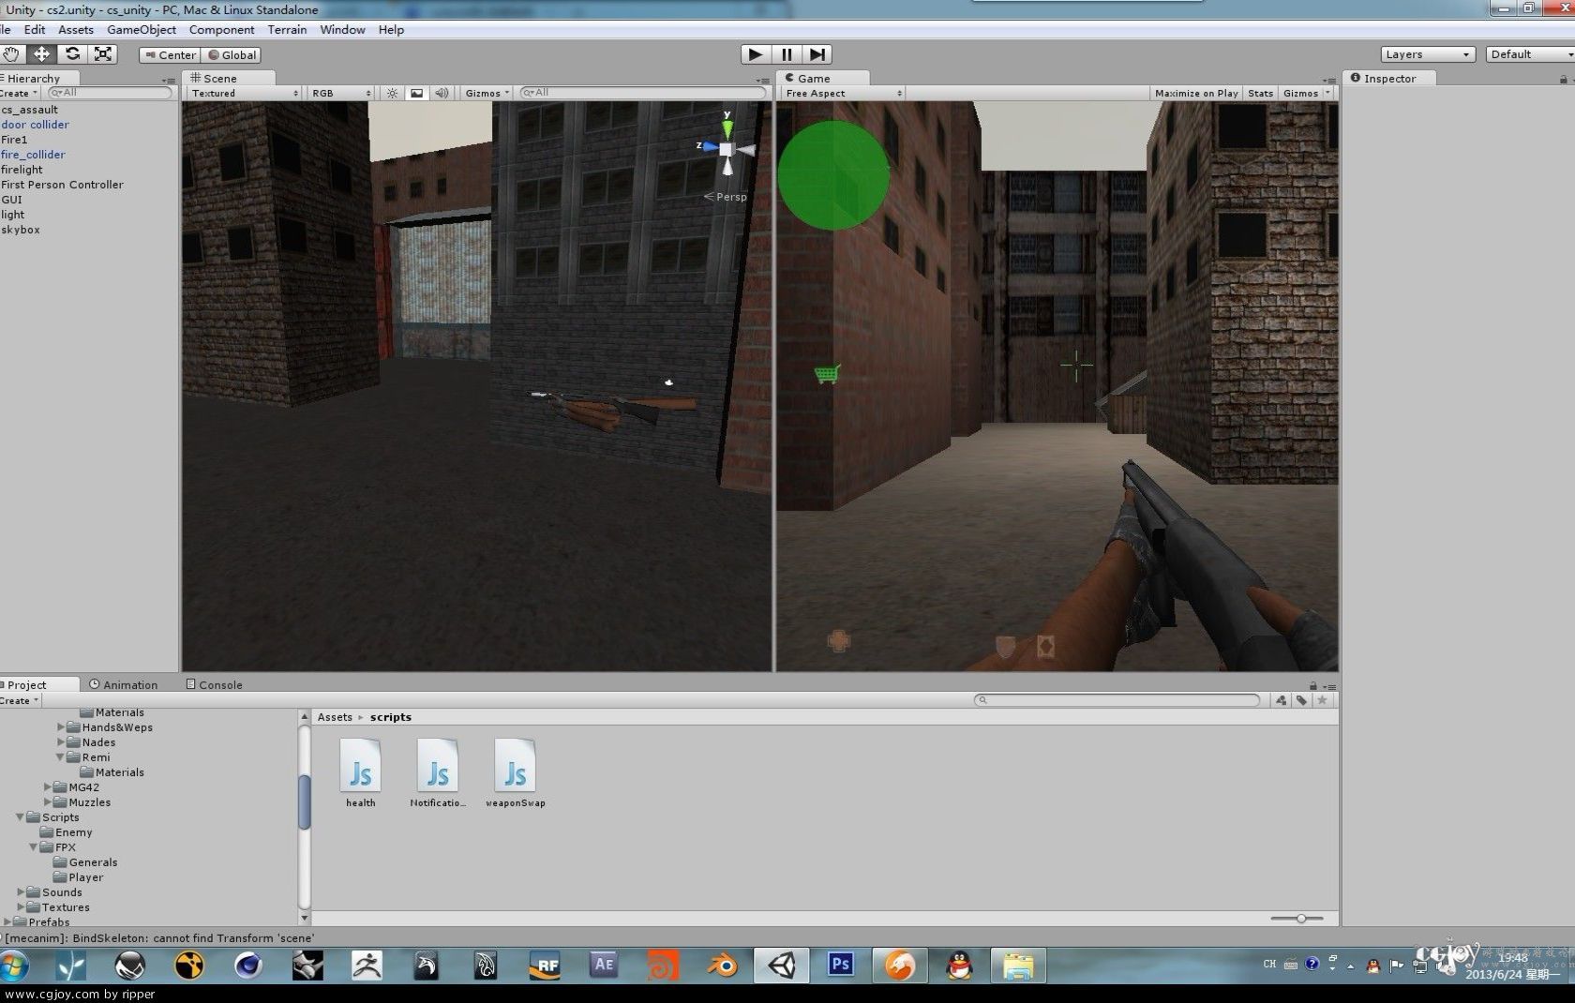Toggle scene lighting button
The image size is (1575, 1003).
(x=392, y=93)
